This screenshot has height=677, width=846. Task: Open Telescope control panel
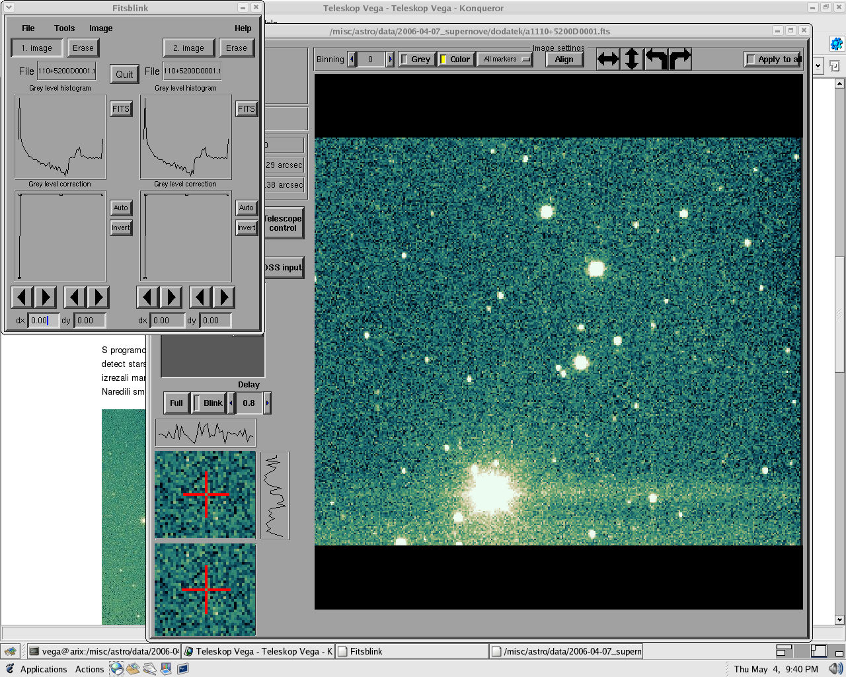click(284, 223)
